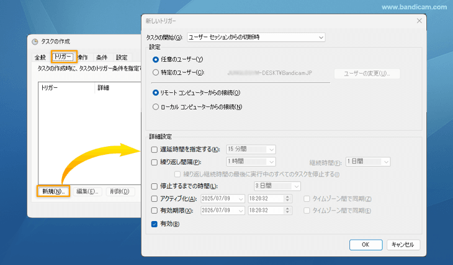The height and width of the screenshot is (265, 453).
Task: Click the activation time spinner arrows
Action: [x=287, y=199]
